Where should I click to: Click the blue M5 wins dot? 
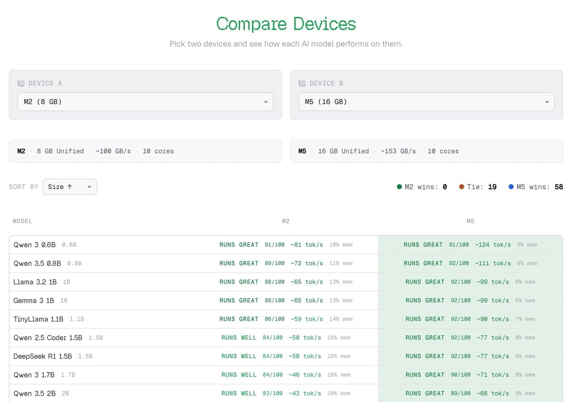[511, 187]
